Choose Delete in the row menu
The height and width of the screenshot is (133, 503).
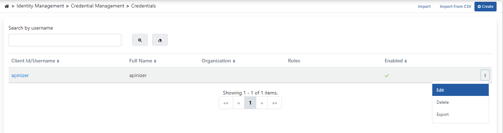coord(461,102)
